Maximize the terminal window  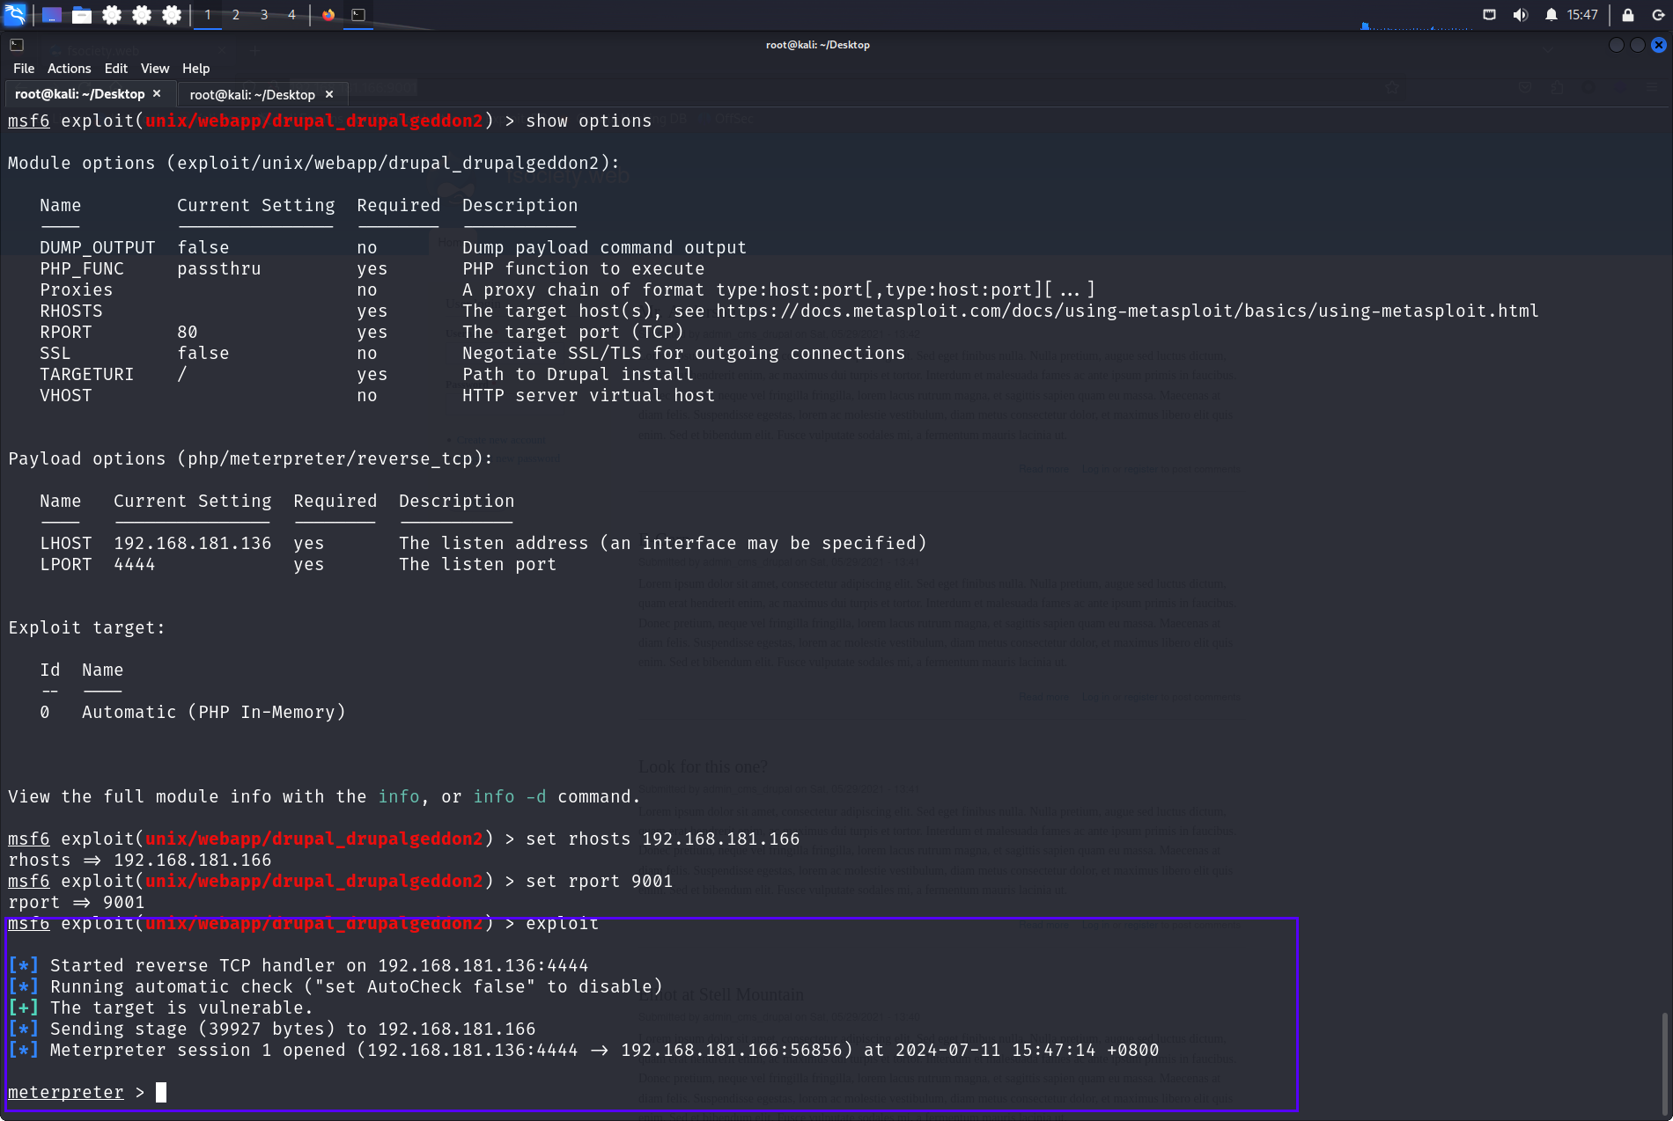[1637, 45]
